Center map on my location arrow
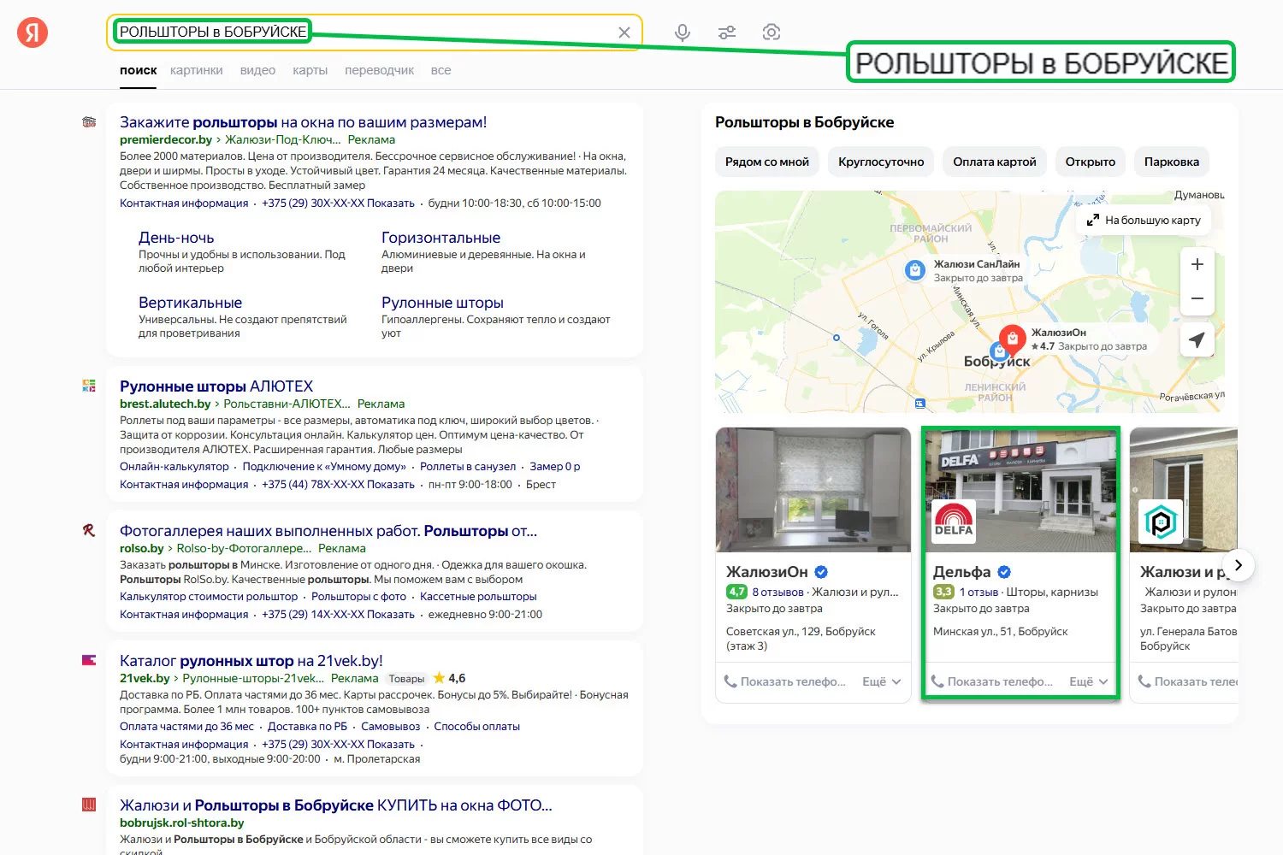Viewport: 1283px width, 855px height. click(1197, 339)
